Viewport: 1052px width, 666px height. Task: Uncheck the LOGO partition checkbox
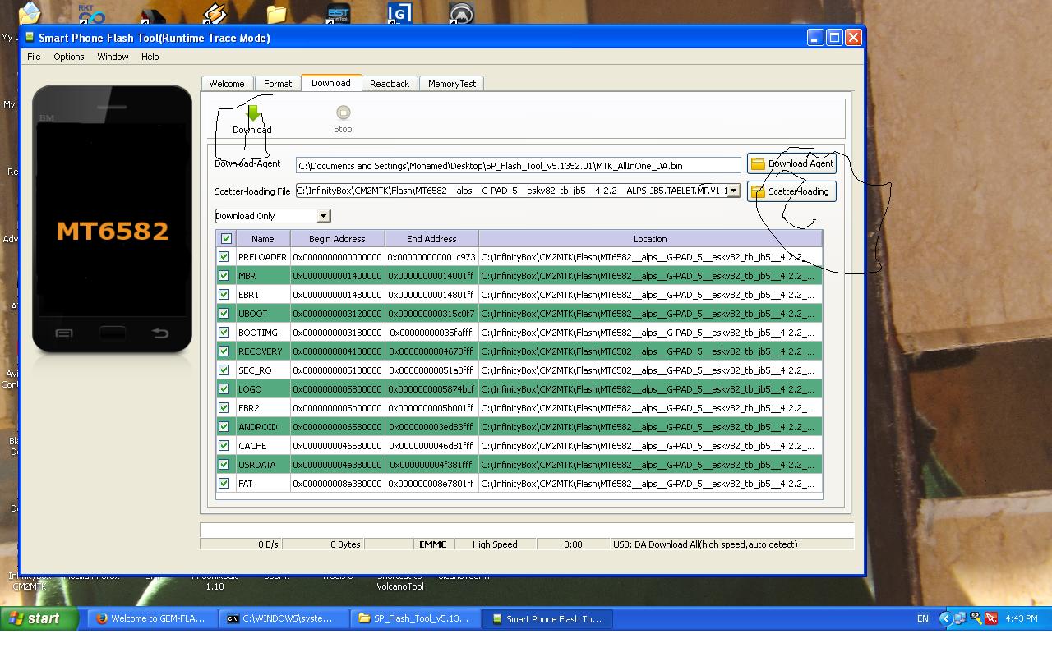[x=224, y=389]
